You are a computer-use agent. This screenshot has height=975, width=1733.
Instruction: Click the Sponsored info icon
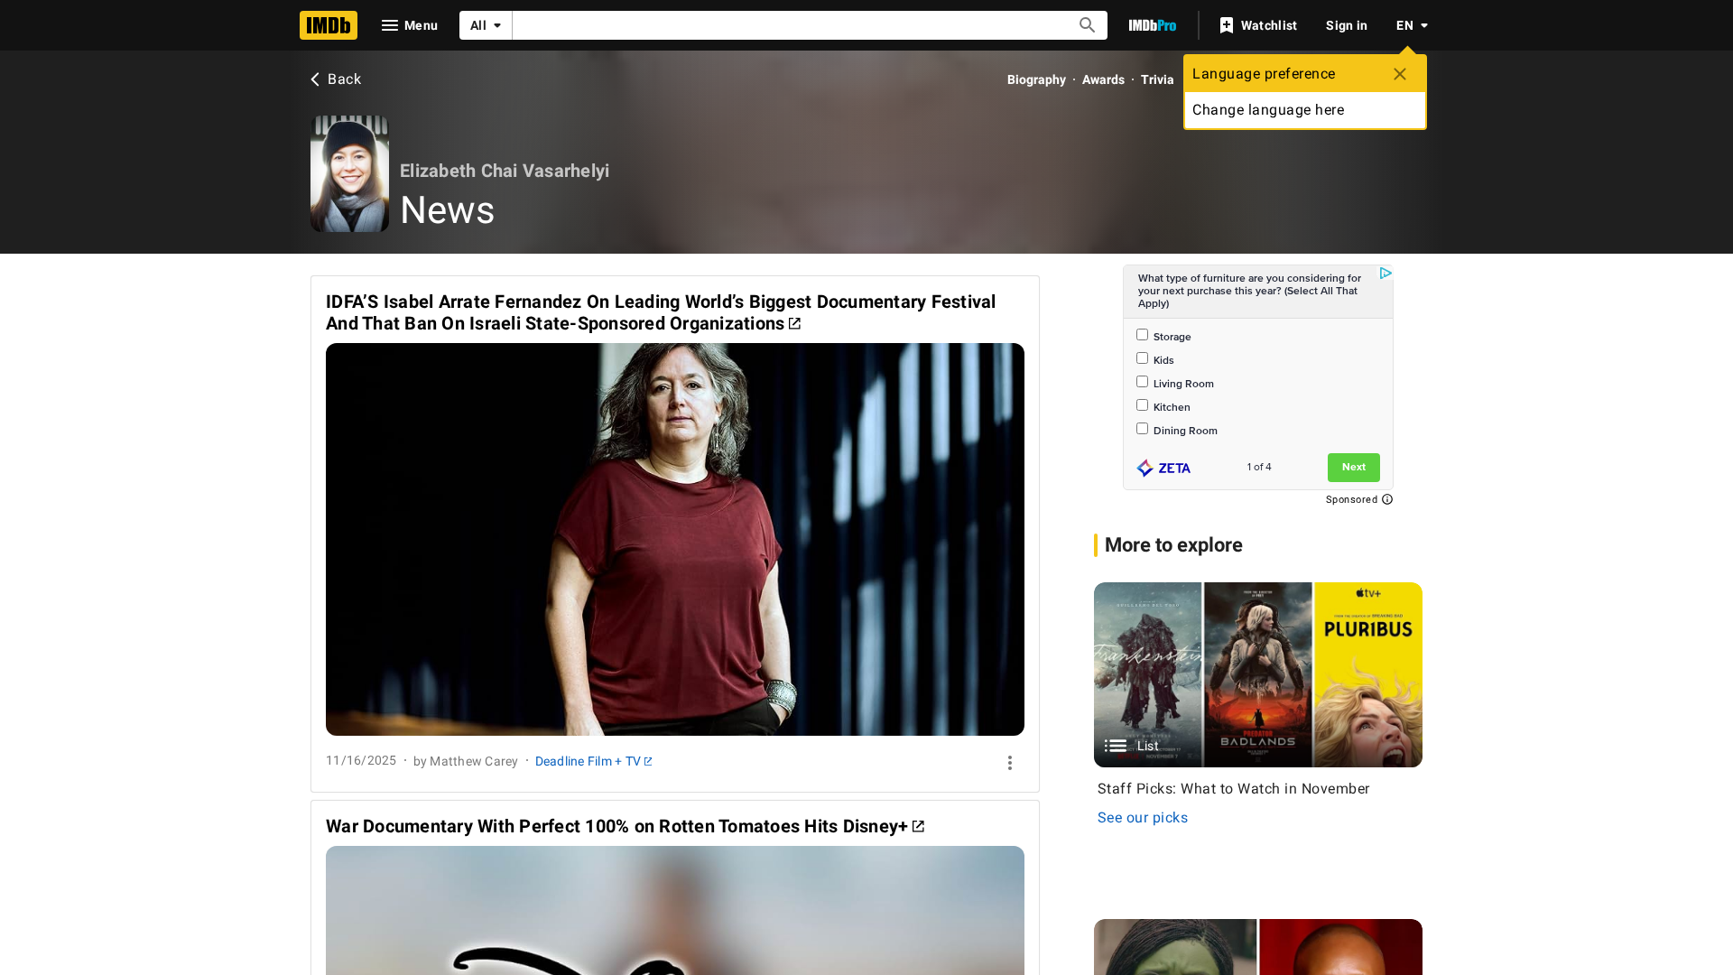[1387, 499]
